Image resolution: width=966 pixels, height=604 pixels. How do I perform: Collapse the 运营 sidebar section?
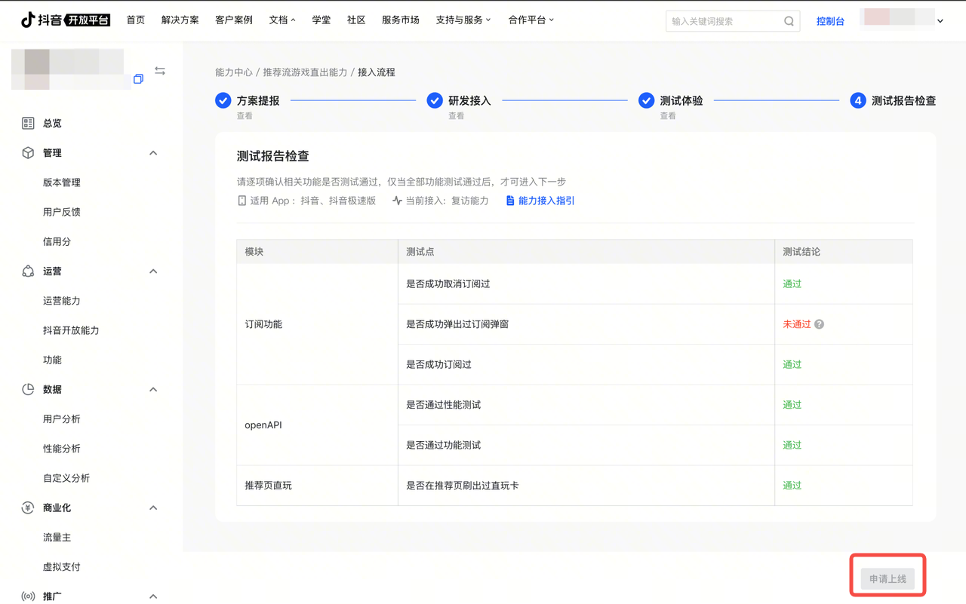coord(153,271)
